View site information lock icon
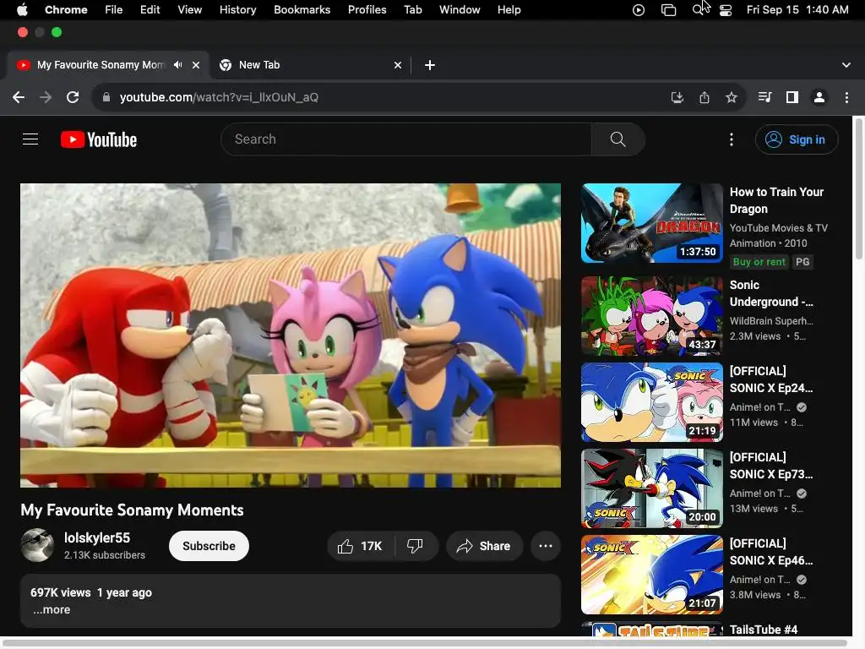Viewport: 865px width, 649px height. point(106,98)
